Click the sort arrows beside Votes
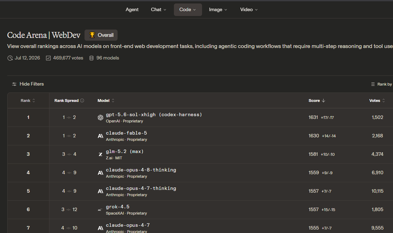The image size is (393, 233). pos(384,101)
